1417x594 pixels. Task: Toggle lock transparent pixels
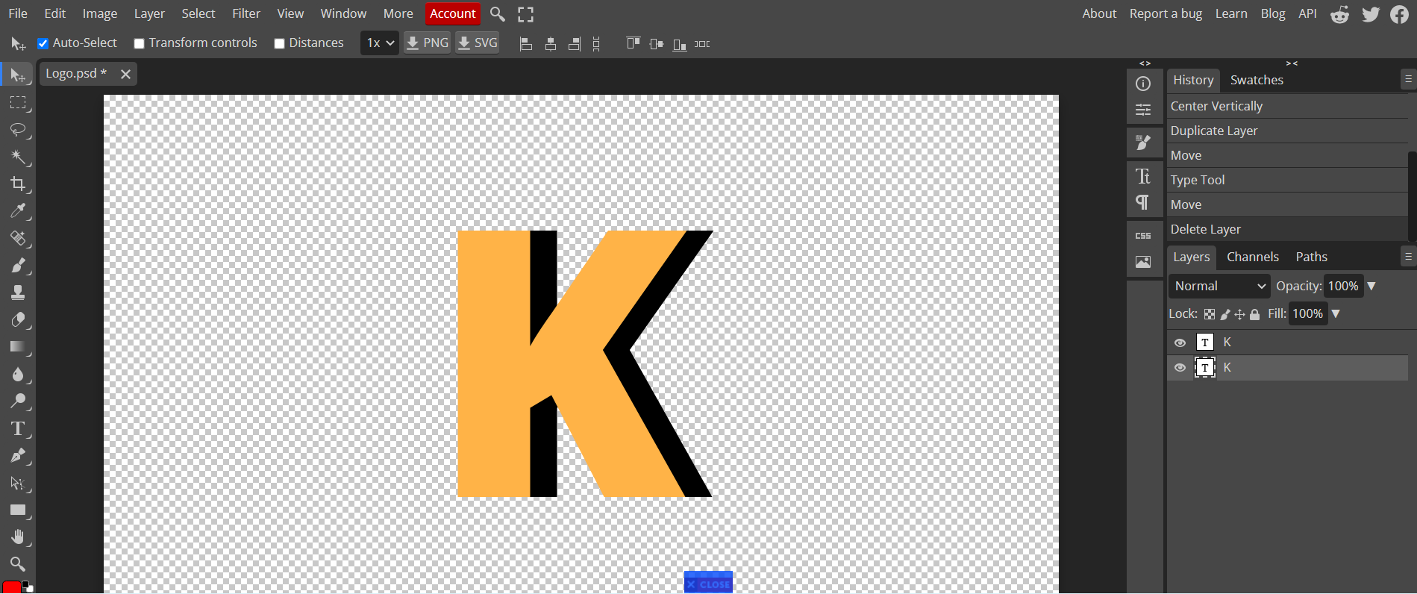coord(1210,314)
